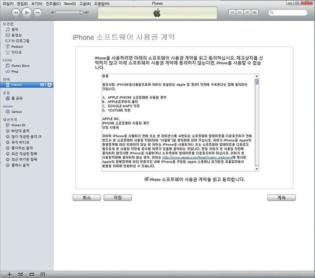Image resolution: width=315 pixels, height=278 pixels.
Task: Open the apple.com sales policies link
Action: point(197,157)
